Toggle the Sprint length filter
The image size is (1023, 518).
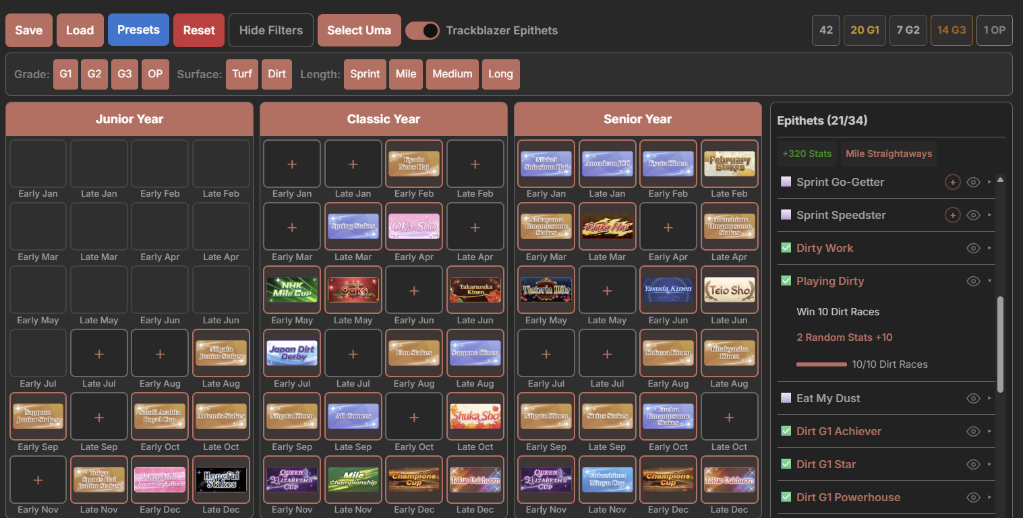pyautogui.click(x=365, y=74)
